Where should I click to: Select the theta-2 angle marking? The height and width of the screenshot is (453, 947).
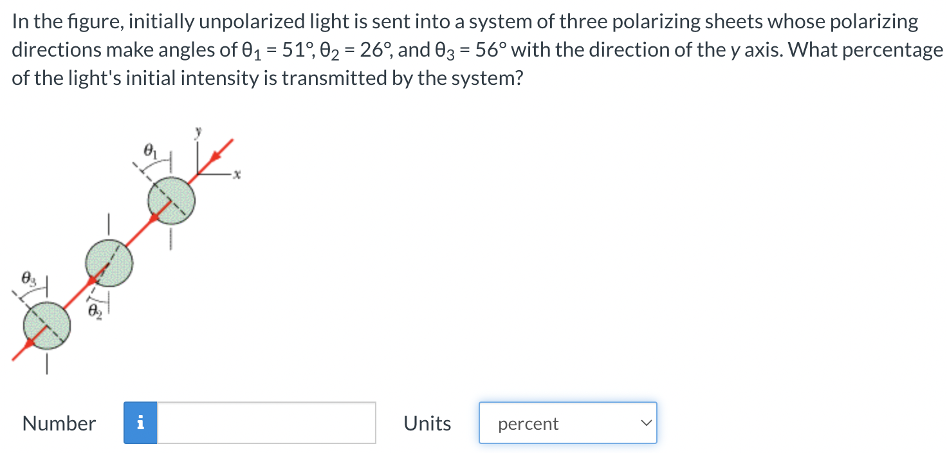pyautogui.click(x=95, y=311)
